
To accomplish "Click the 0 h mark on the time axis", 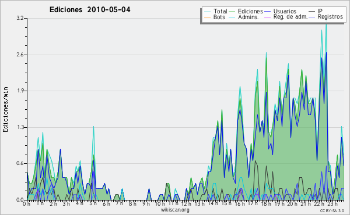I will 26,204.
